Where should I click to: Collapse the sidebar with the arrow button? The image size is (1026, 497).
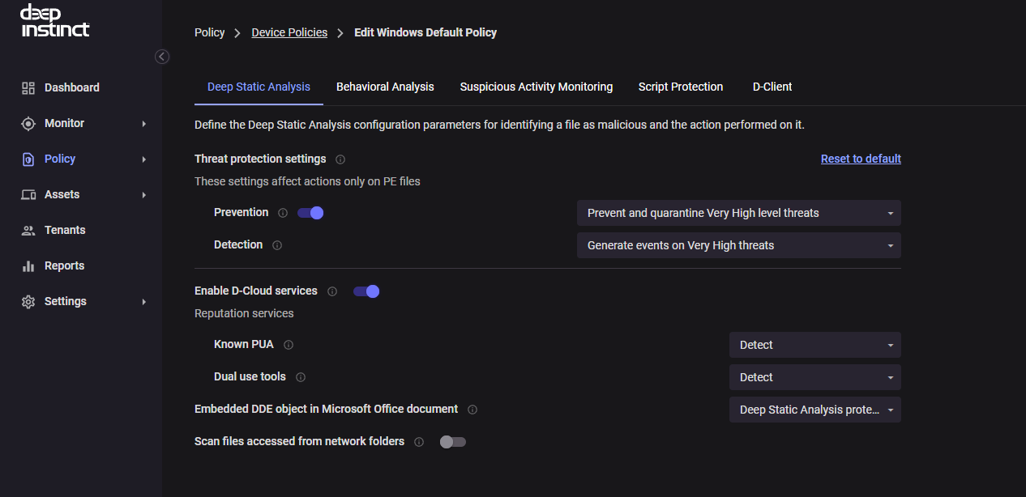pyautogui.click(x=162, y=57)
